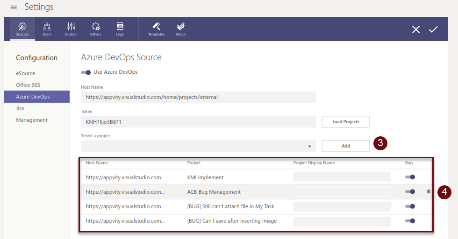The image size is (458, 239).
Task: Expand the Select a project dropdown
Action: [x=309, y=147]
